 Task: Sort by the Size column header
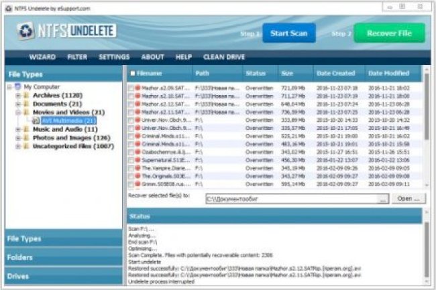coord(296,73)
